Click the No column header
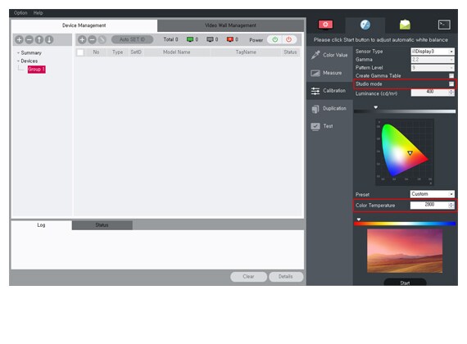The width and height of the screenshot is (467, 344). pyautogui.click(x=96, y=52)
